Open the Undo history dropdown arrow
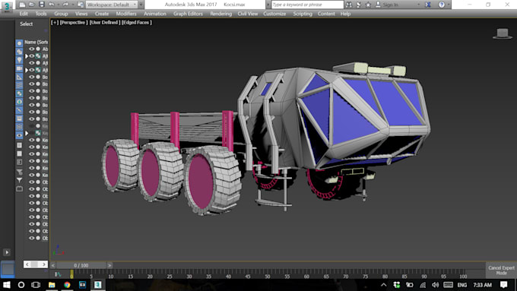The image size is (517, 291). [58, 5]
